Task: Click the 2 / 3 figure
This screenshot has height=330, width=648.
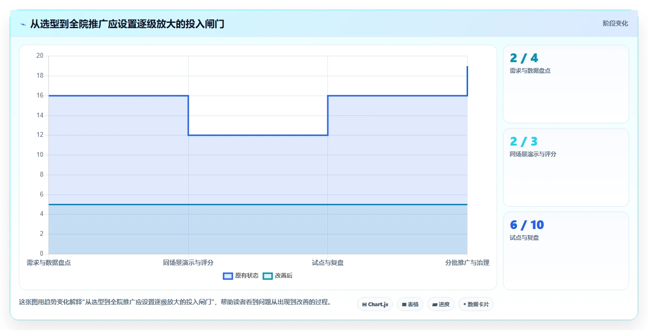Action: [524, 142]
